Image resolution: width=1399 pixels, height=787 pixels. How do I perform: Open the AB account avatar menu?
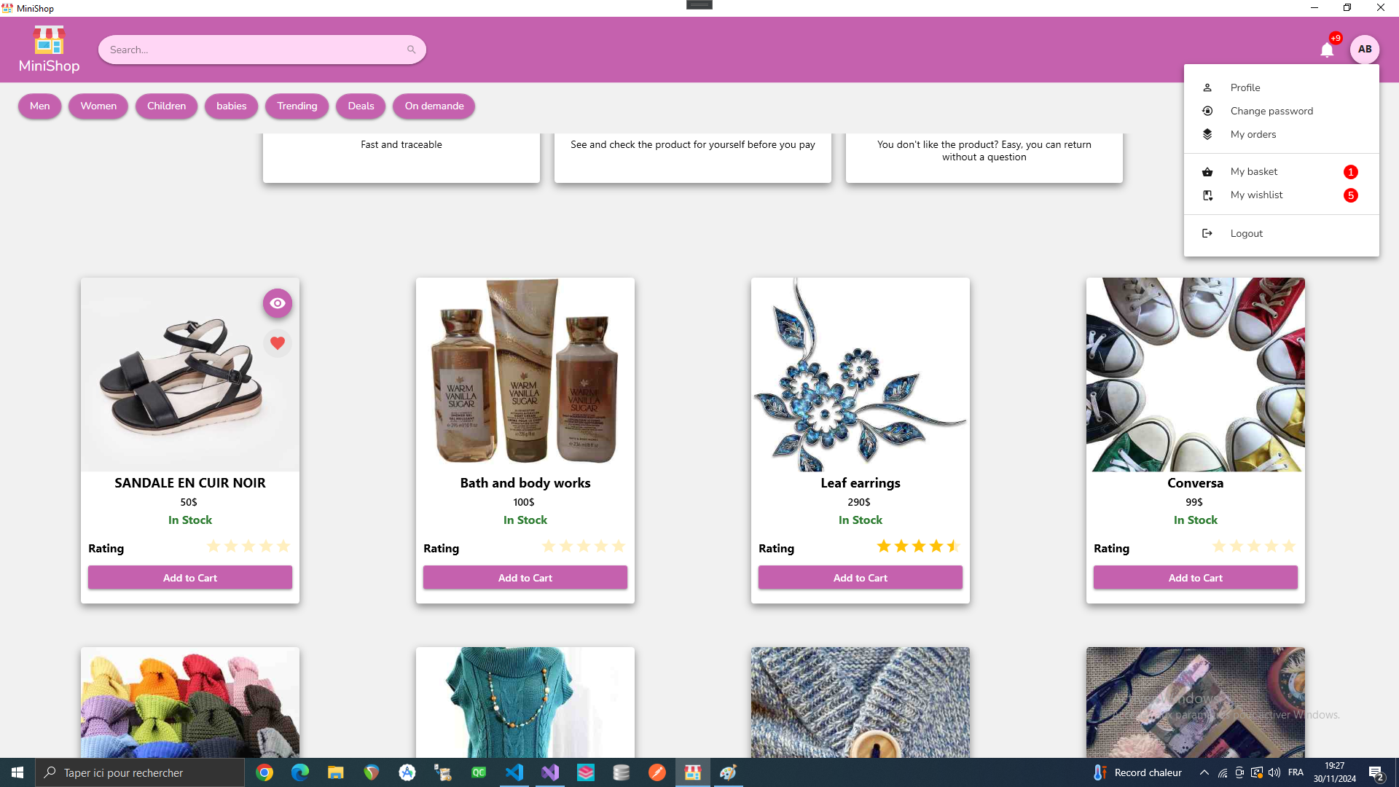click(x=1365, y=49)
